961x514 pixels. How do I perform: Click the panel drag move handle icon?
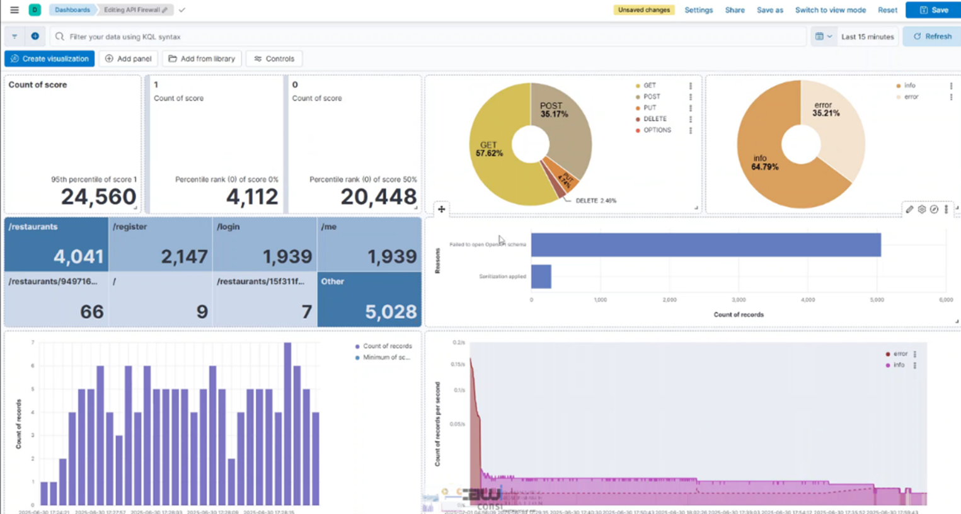pyautogui.click(x=441, y=209)
